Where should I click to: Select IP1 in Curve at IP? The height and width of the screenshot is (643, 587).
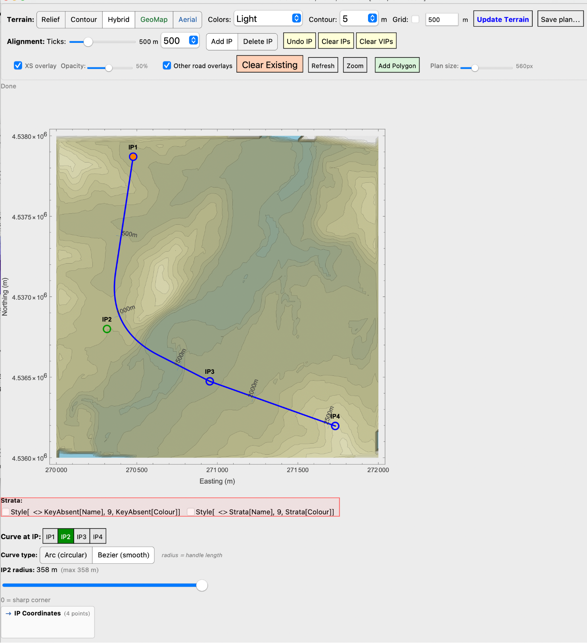50,536
